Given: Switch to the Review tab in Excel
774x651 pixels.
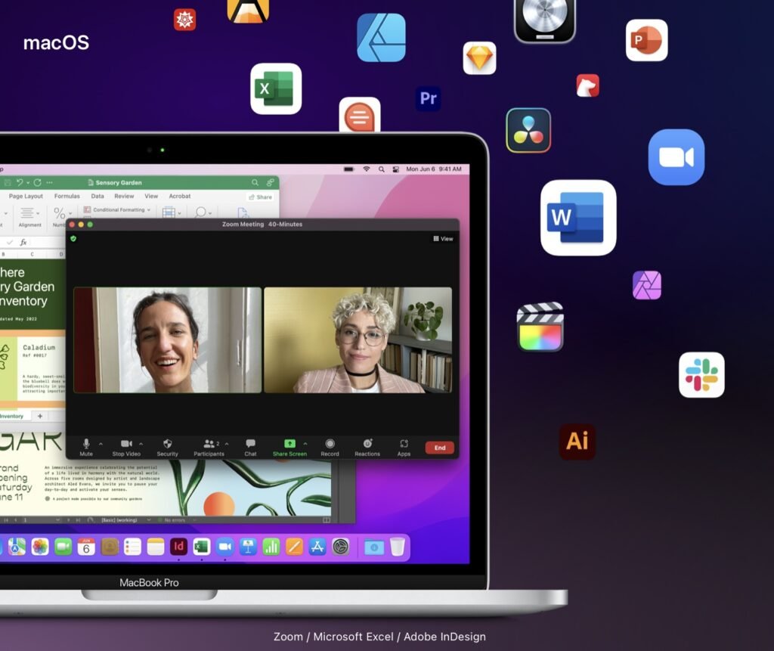Looking at the screenshot, I should 124,196.
